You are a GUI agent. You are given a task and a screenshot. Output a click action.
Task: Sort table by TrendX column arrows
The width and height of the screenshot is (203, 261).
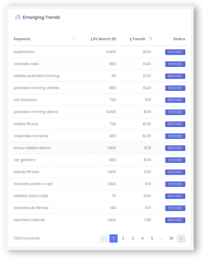click(150, 38)
